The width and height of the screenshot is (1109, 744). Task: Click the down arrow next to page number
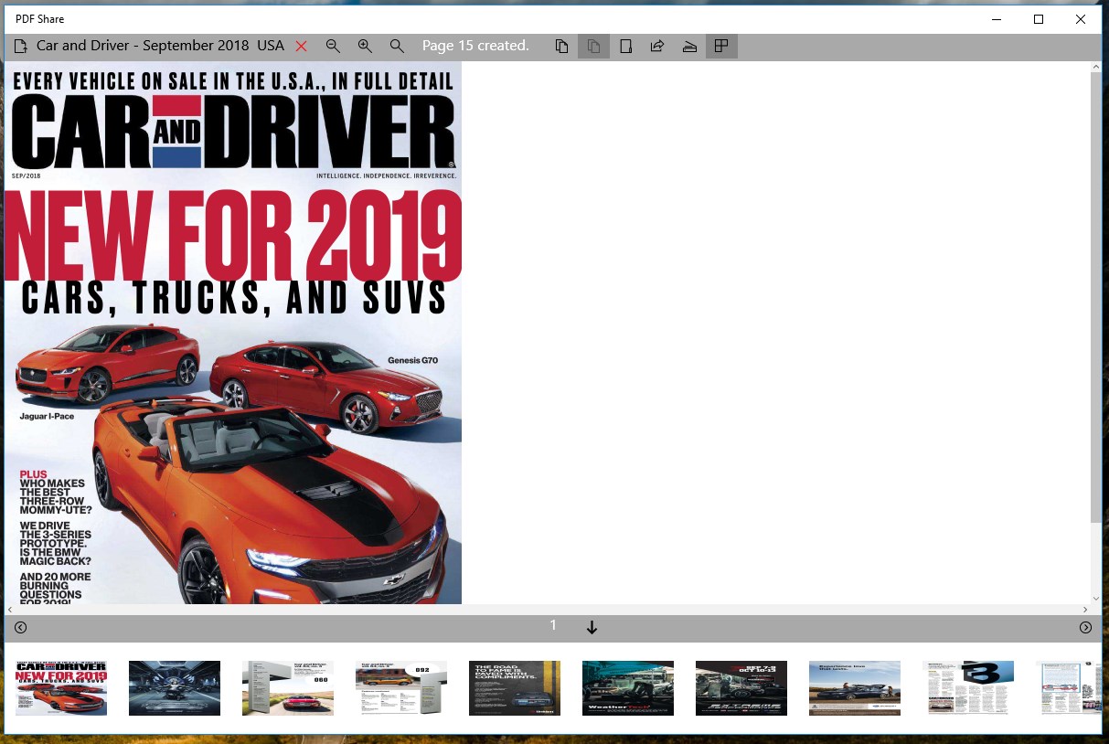tap(592, 627)
